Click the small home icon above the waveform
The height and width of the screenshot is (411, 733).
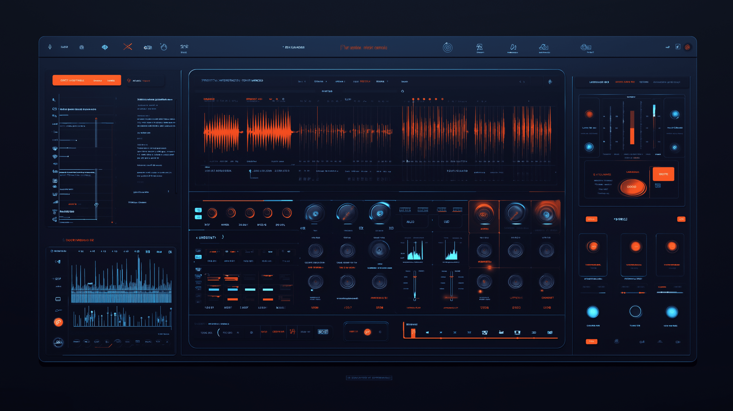(402, 91)
